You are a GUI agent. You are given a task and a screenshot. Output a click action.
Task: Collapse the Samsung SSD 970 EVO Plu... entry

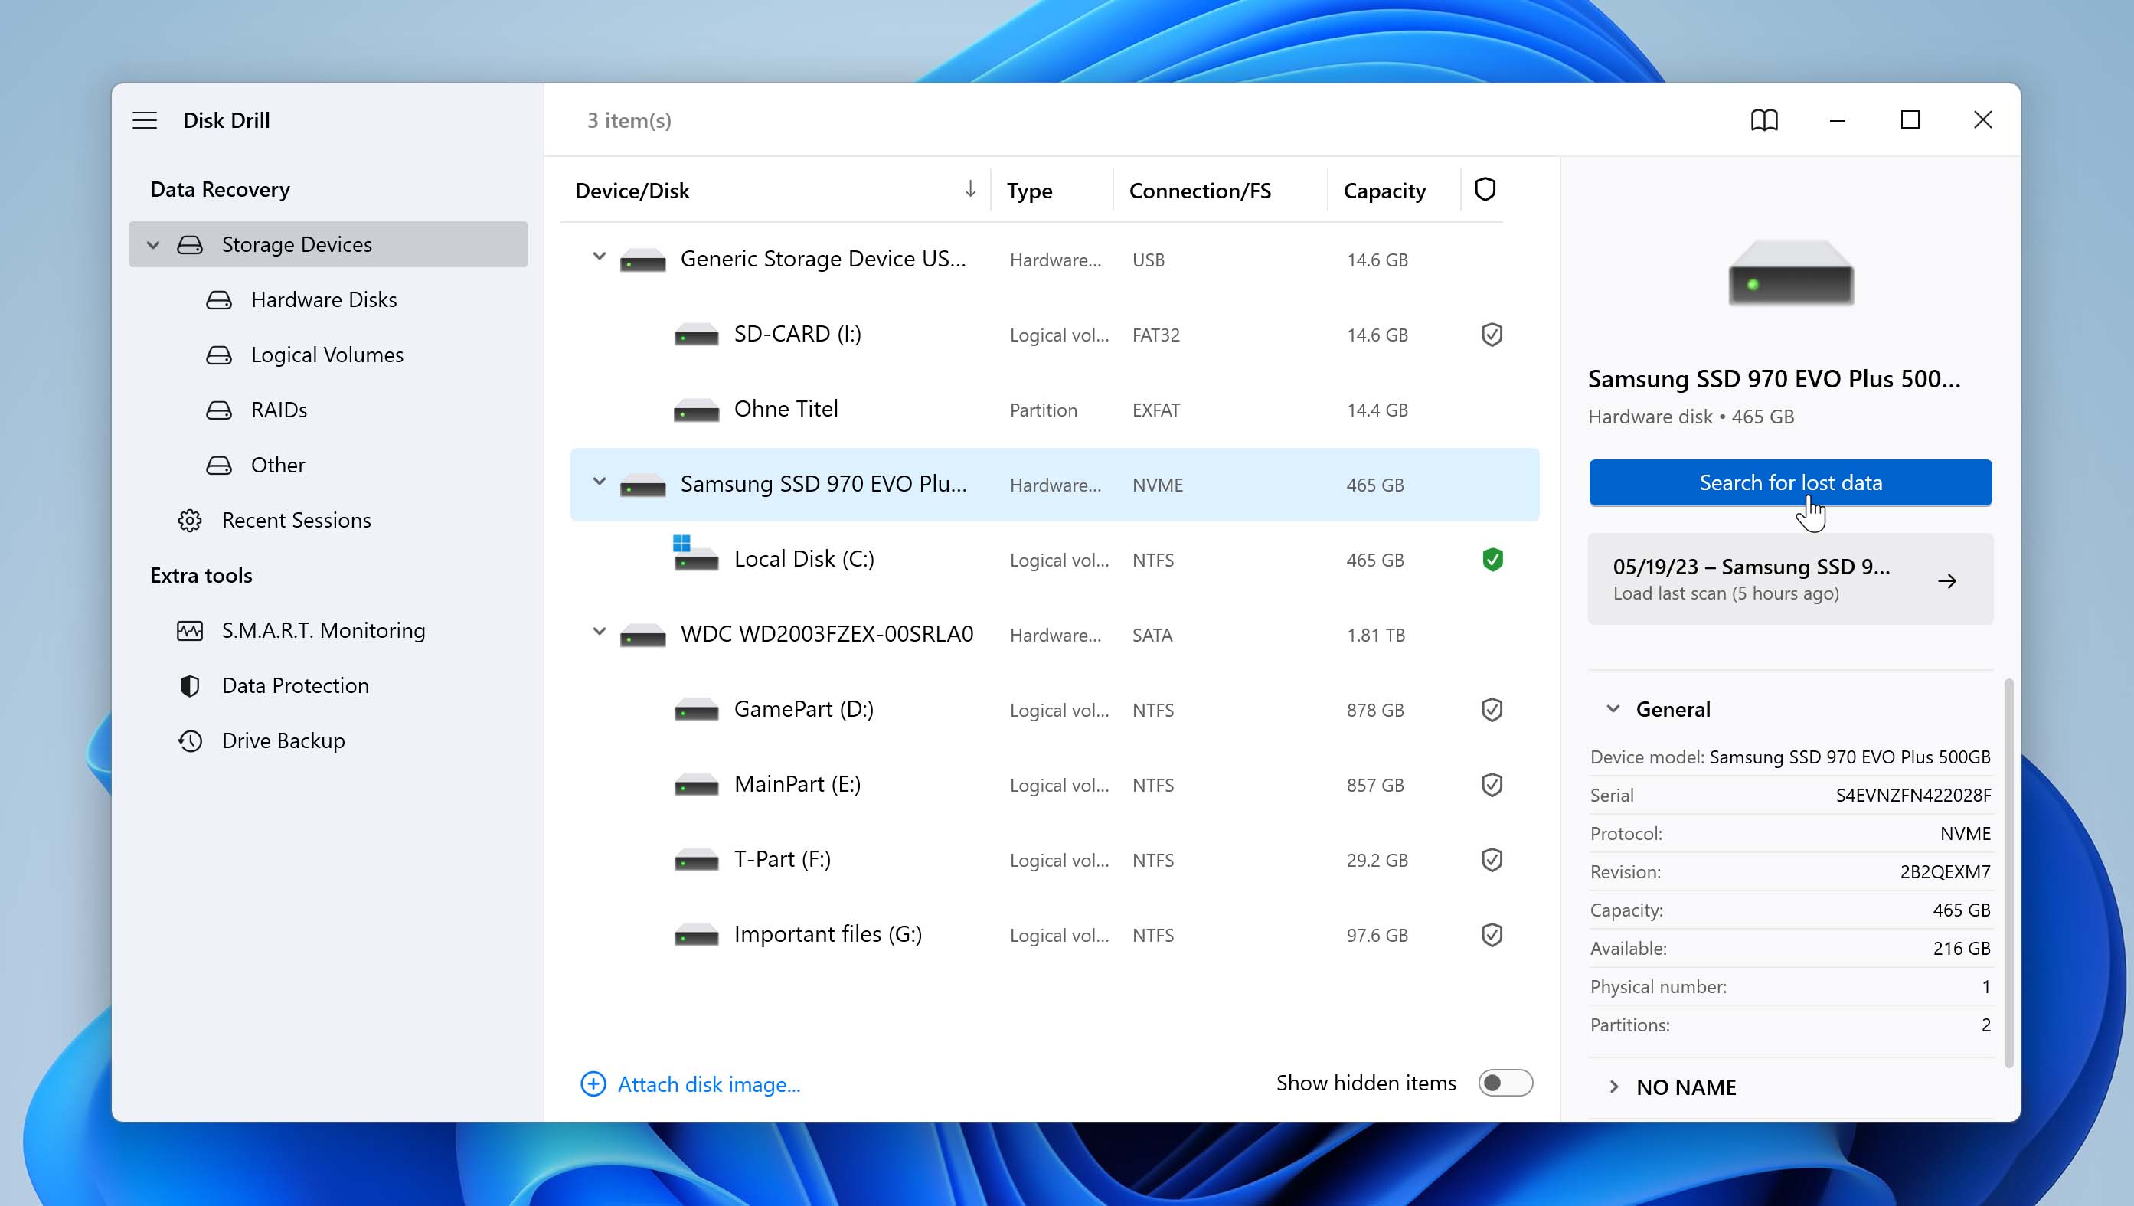click(598, 484)
